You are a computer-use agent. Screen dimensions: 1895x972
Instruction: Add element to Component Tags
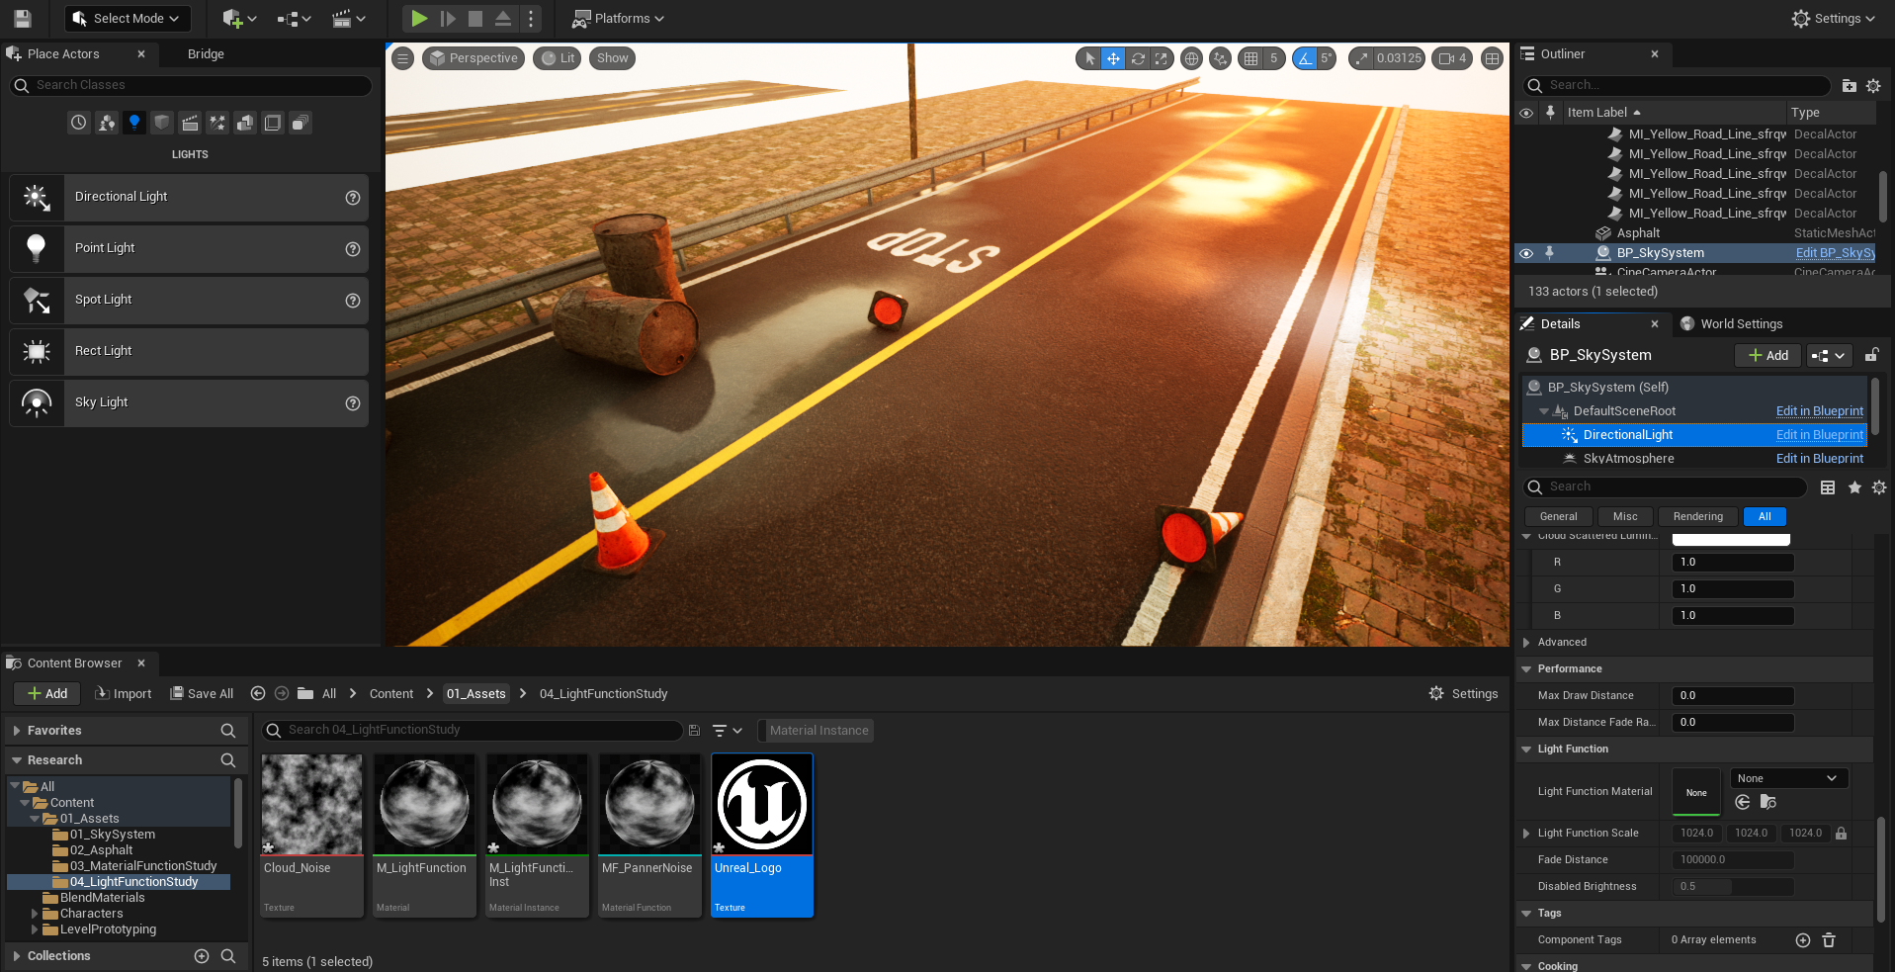(x=1803, y=940)
